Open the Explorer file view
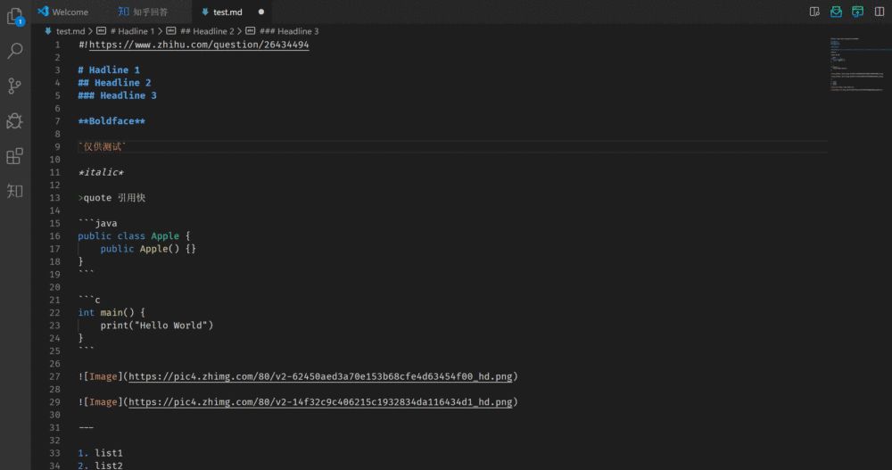The width and height of the screenshot is (892, 470). click(x=14, y=15)
